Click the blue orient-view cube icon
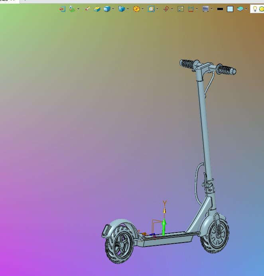Image resolution: width=264 pixels, height=276 pixels. point(122,9)
